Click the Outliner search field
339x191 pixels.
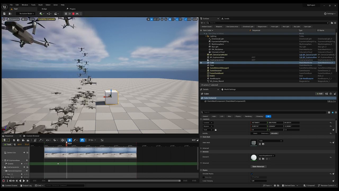point(267,23)
